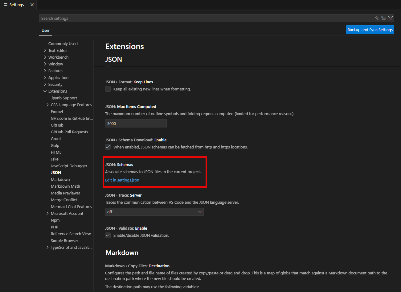Click Backup and Sync Settings button
This screenshot has width=401, height=292.
coord(370,30)
